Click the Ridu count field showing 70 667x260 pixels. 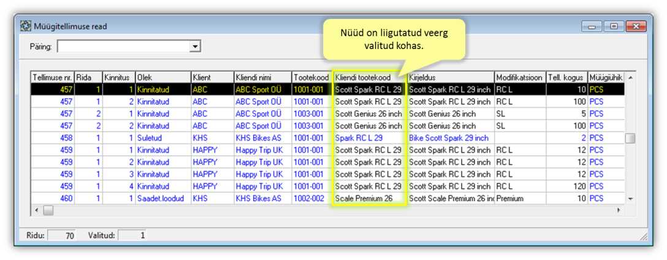pyautogui.click(x=61, y=235)
